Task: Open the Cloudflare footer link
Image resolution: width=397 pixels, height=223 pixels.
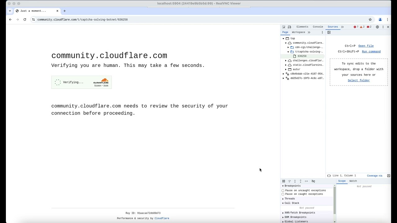Action: point(162,218)
